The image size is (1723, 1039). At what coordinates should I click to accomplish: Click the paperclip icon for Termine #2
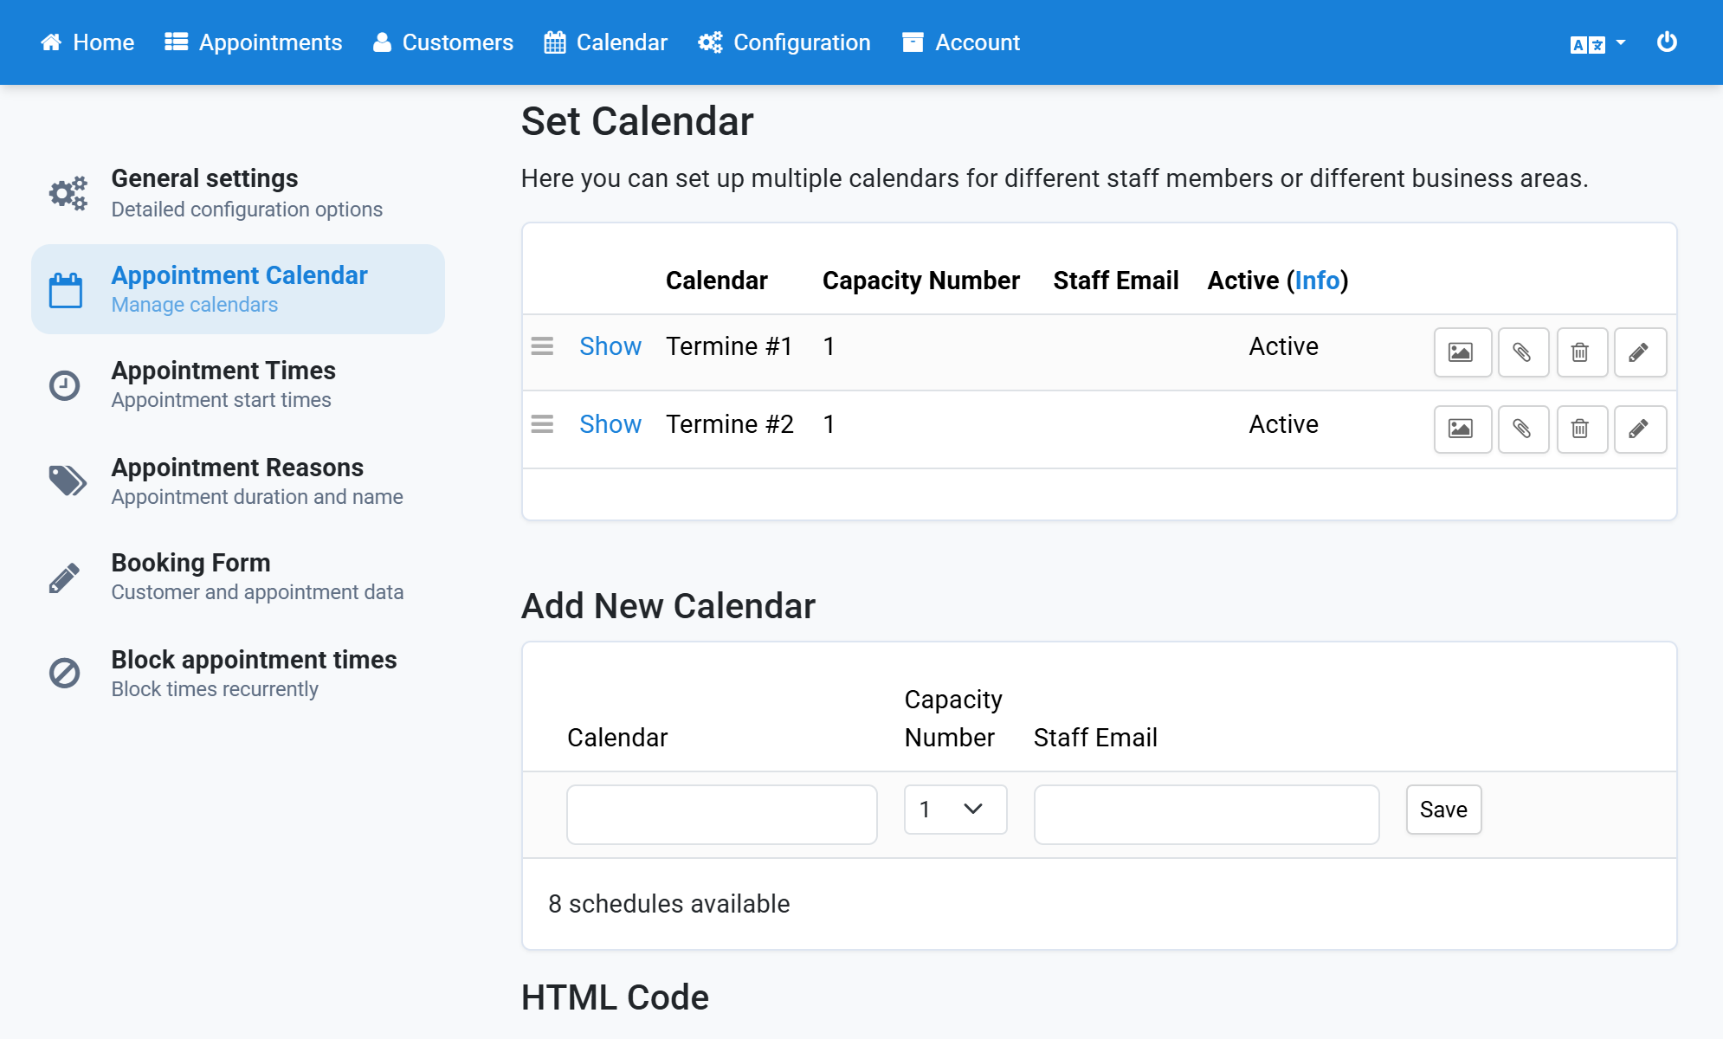coord(1523,429)
